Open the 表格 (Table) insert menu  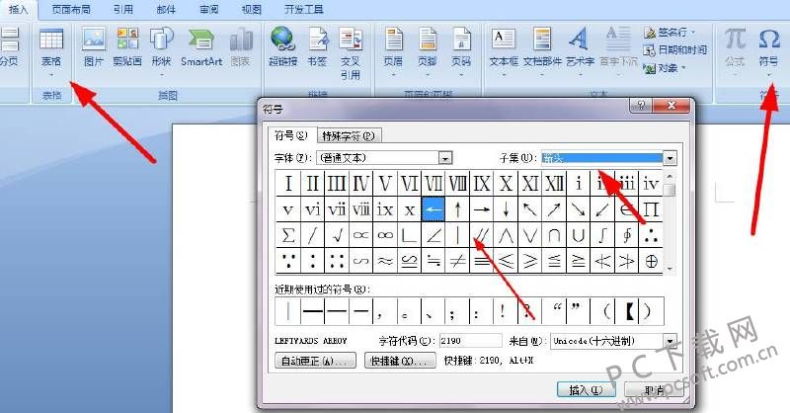50,47
